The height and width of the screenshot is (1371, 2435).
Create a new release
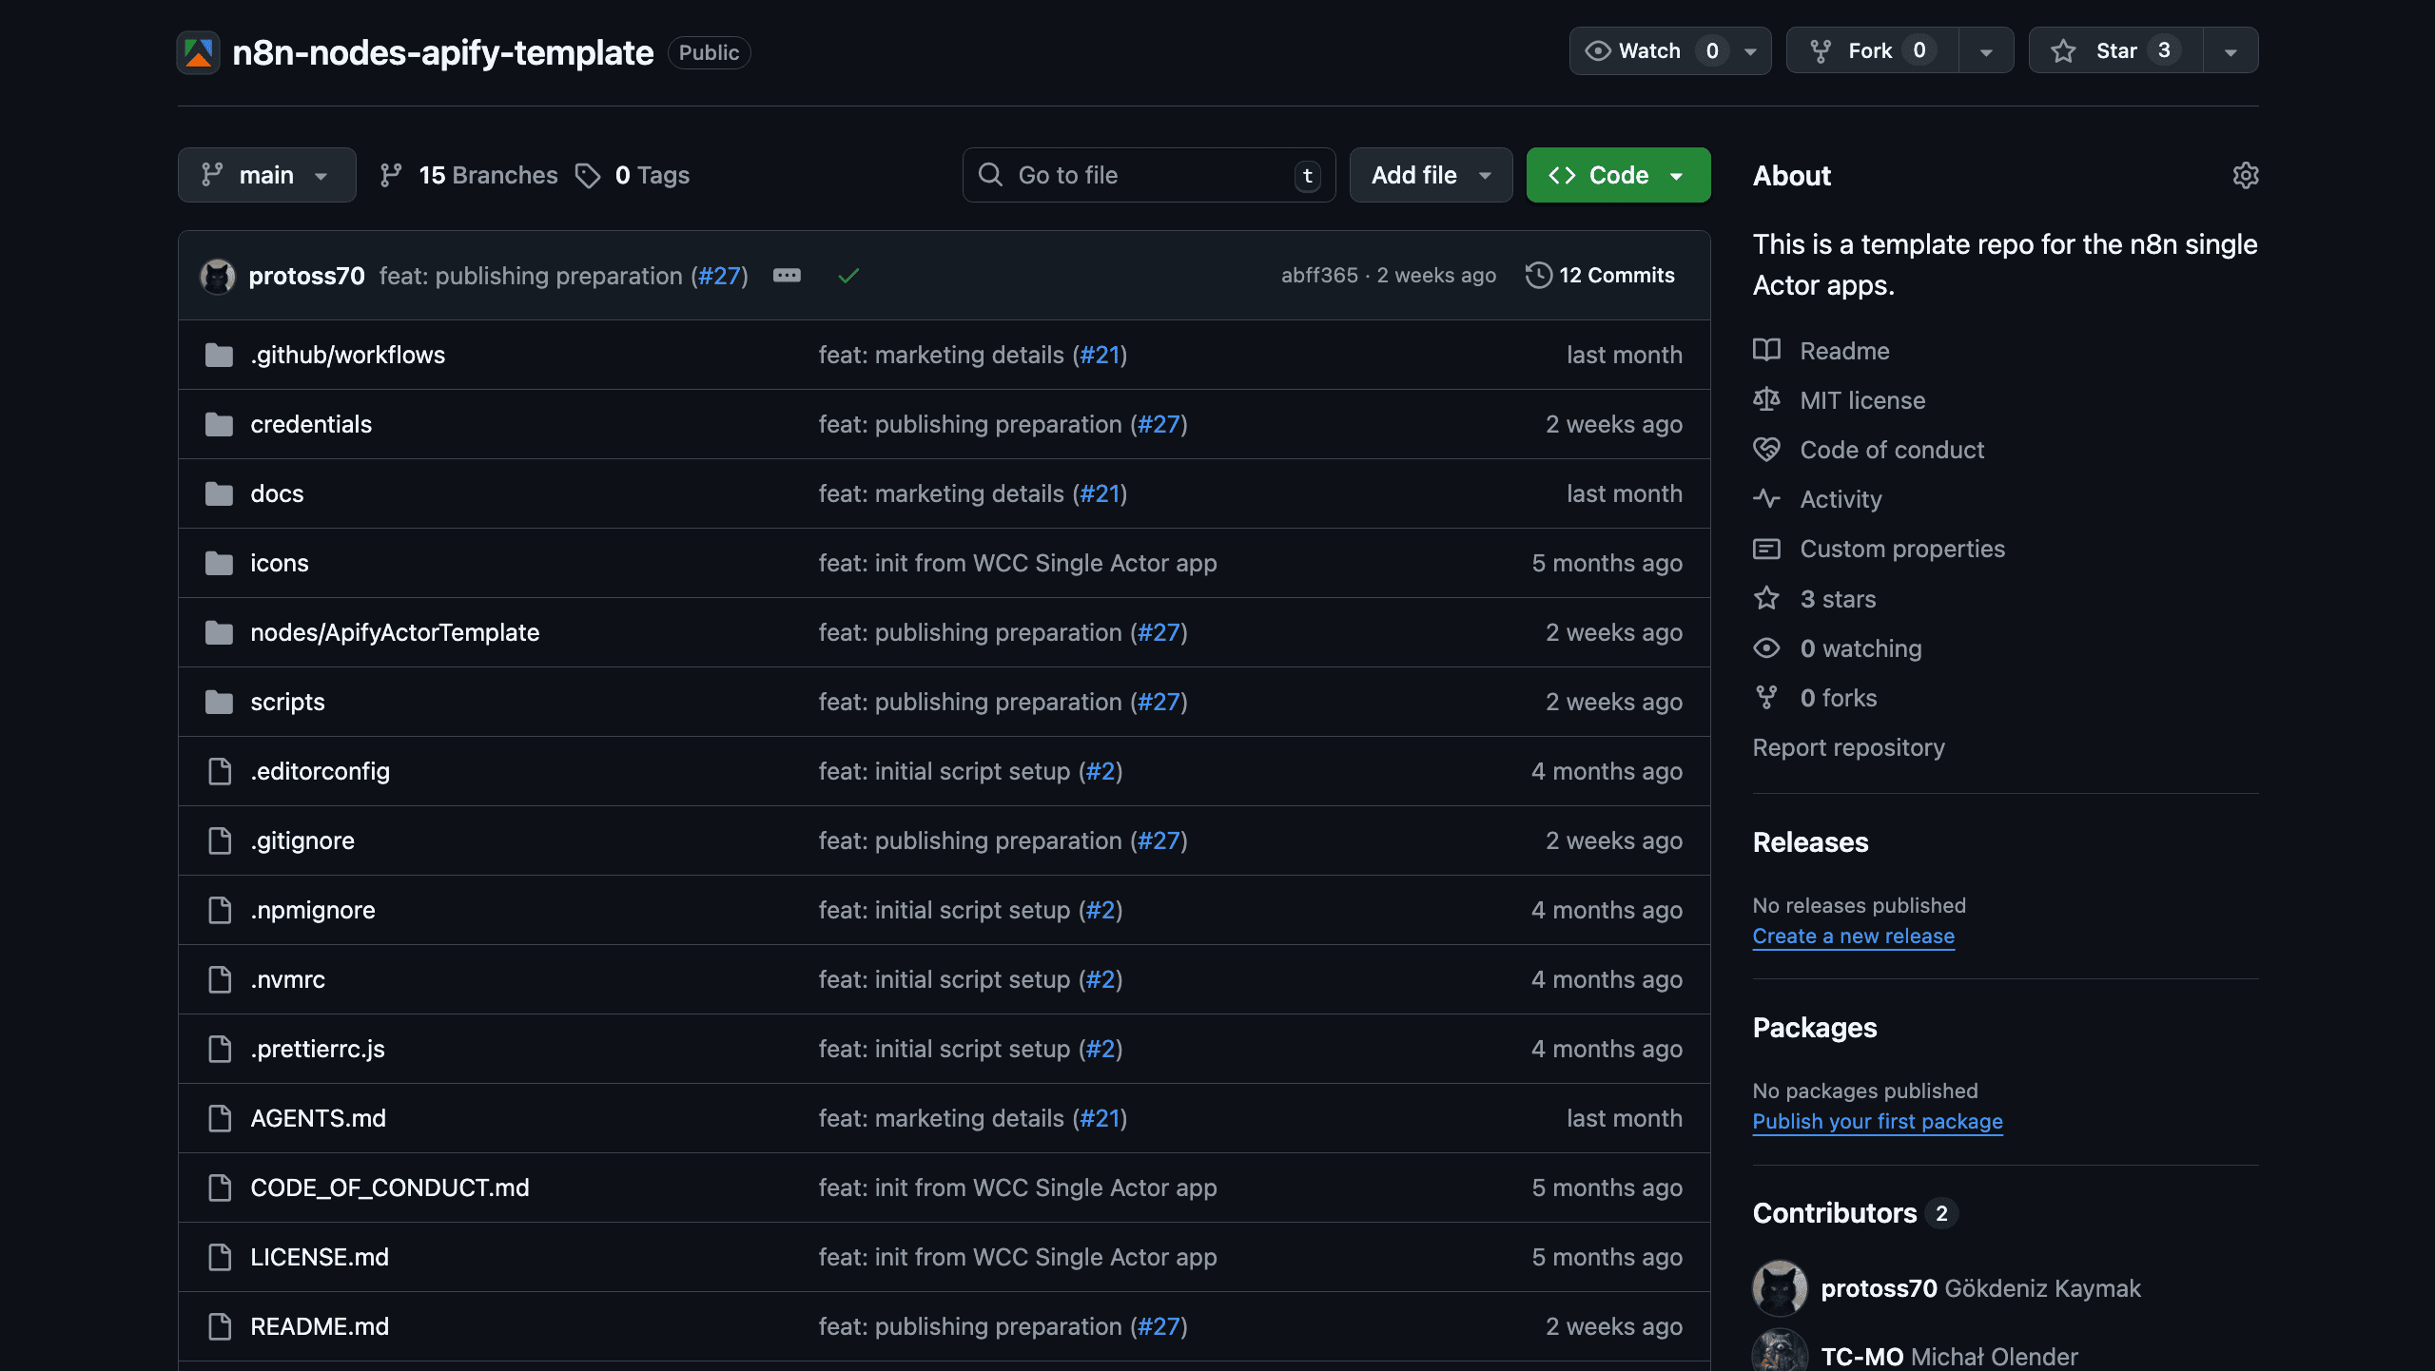[1853, 936]
